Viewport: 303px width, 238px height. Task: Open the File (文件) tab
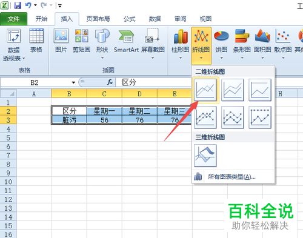coord(14,19)
